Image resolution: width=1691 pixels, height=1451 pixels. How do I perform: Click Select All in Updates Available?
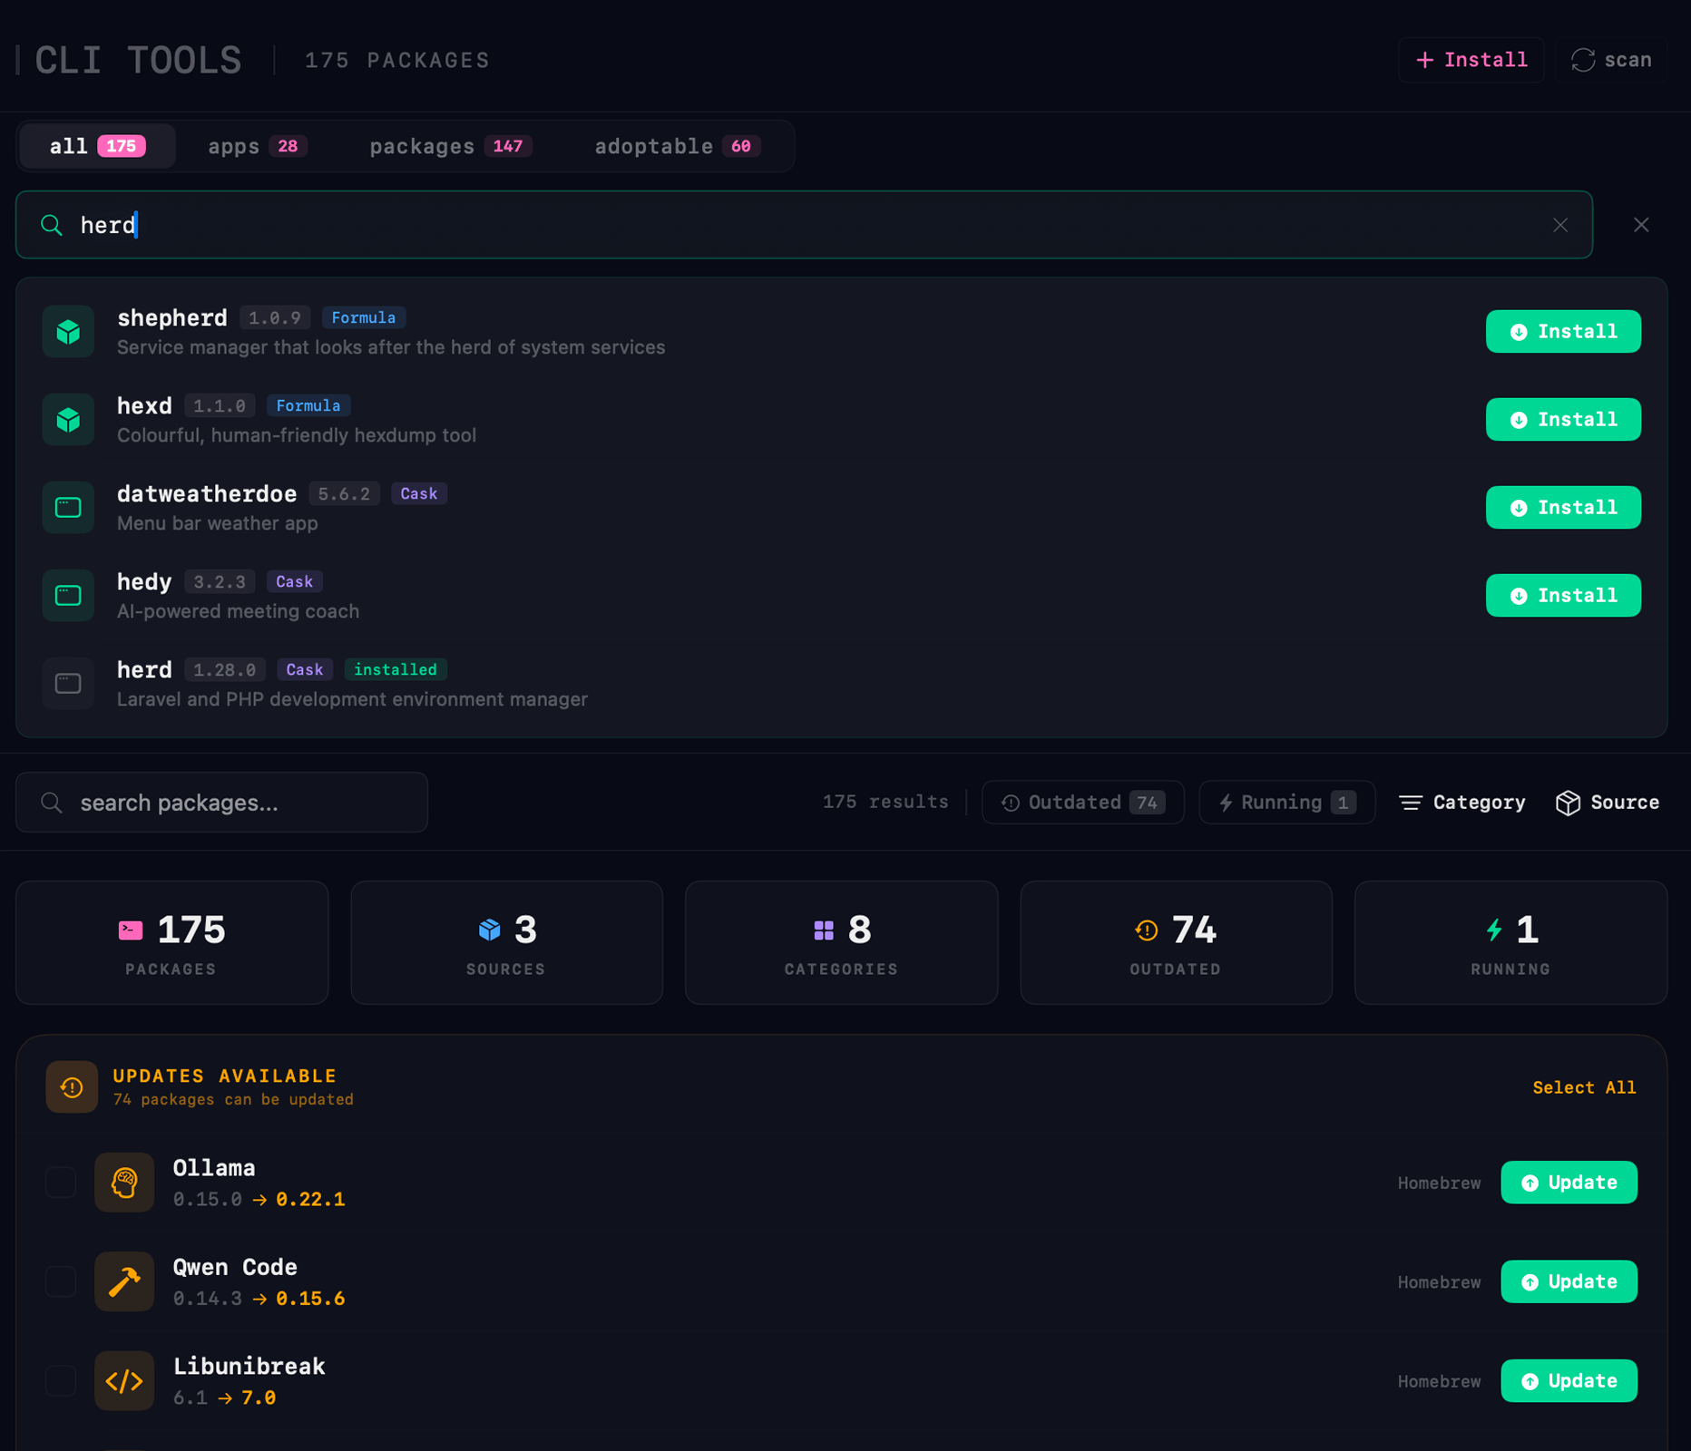(x=1584, y=1087)
